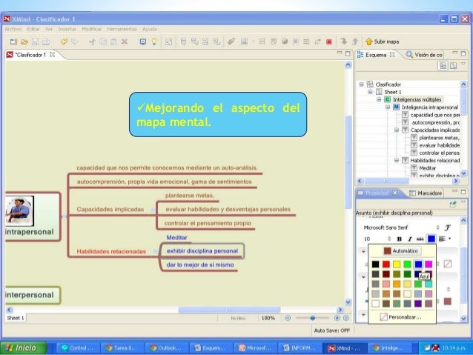
Task: Select exhibir disciplina personal topic on canvas
Action: pyautogui.click(x=202, y=251)
